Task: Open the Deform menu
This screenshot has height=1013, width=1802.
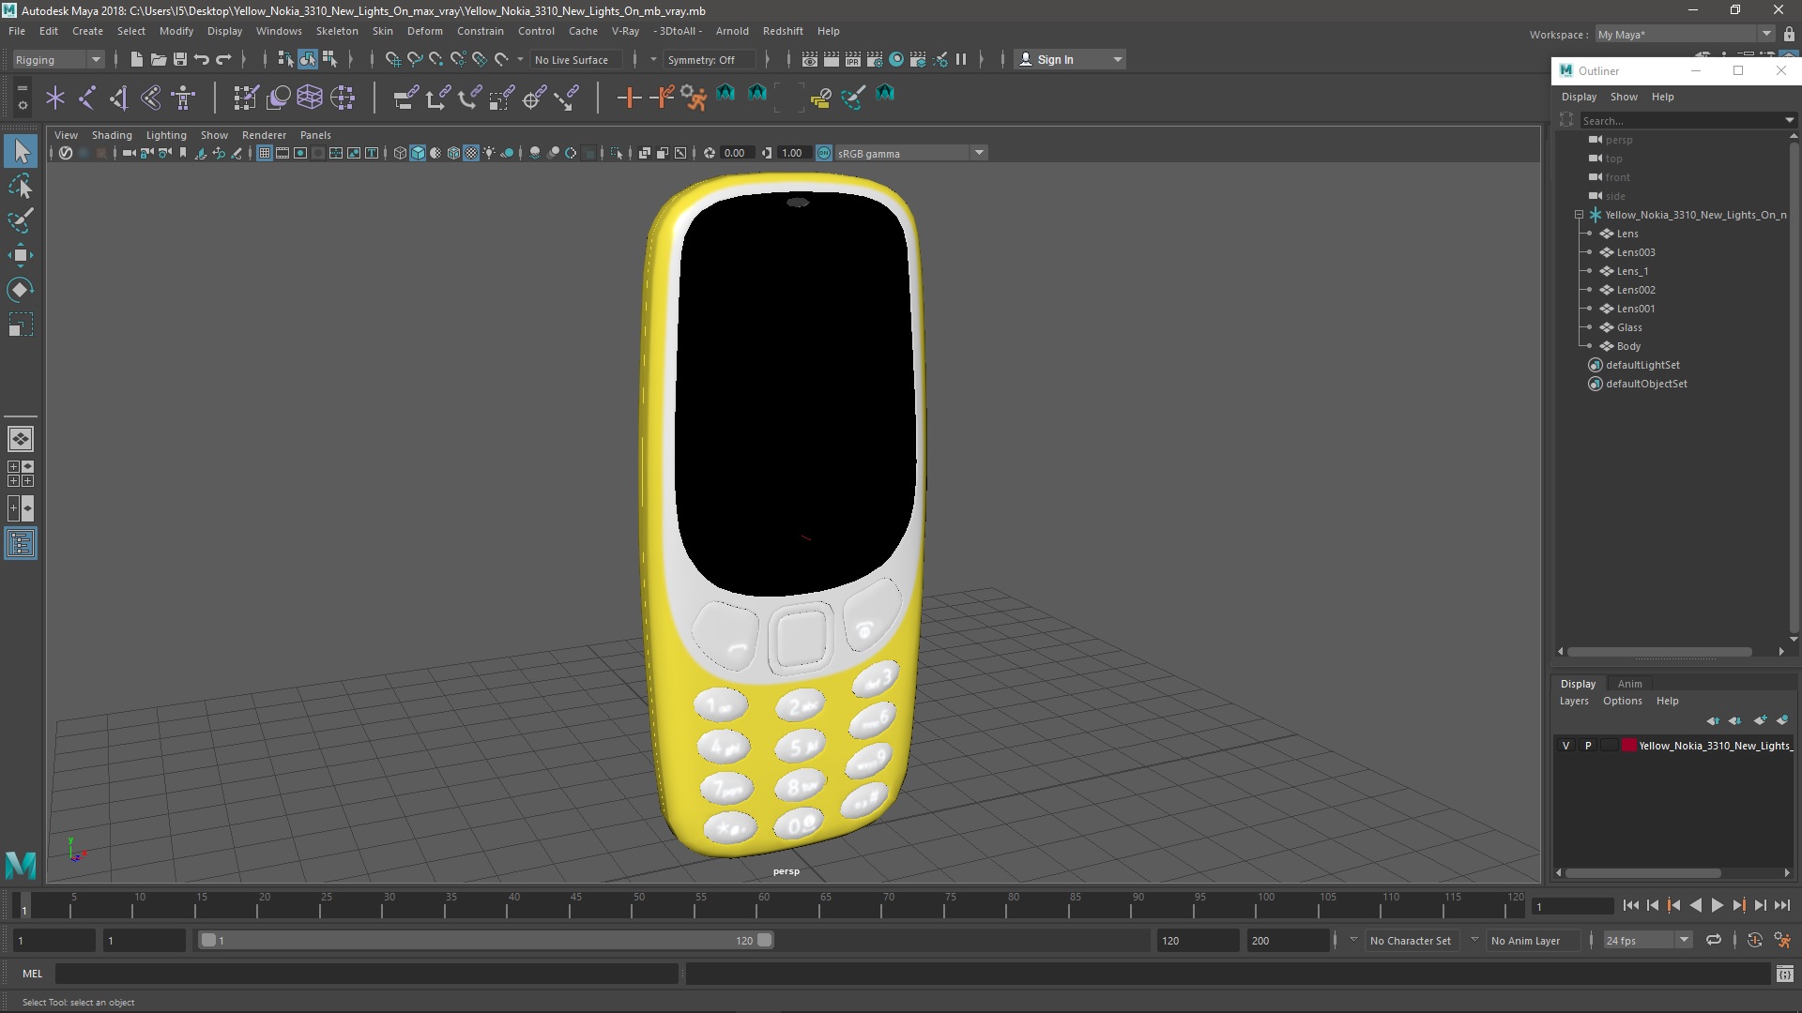Action: tap(424, 31)
